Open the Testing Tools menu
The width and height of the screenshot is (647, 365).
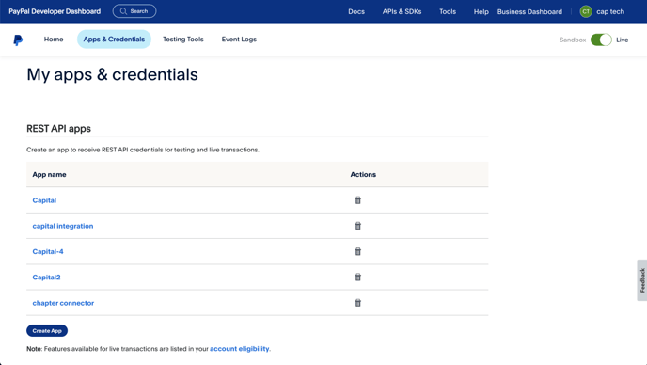tap(182, 40)
